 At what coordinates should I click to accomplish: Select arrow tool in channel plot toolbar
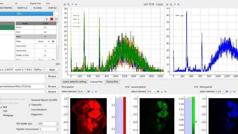coord(72,4)
